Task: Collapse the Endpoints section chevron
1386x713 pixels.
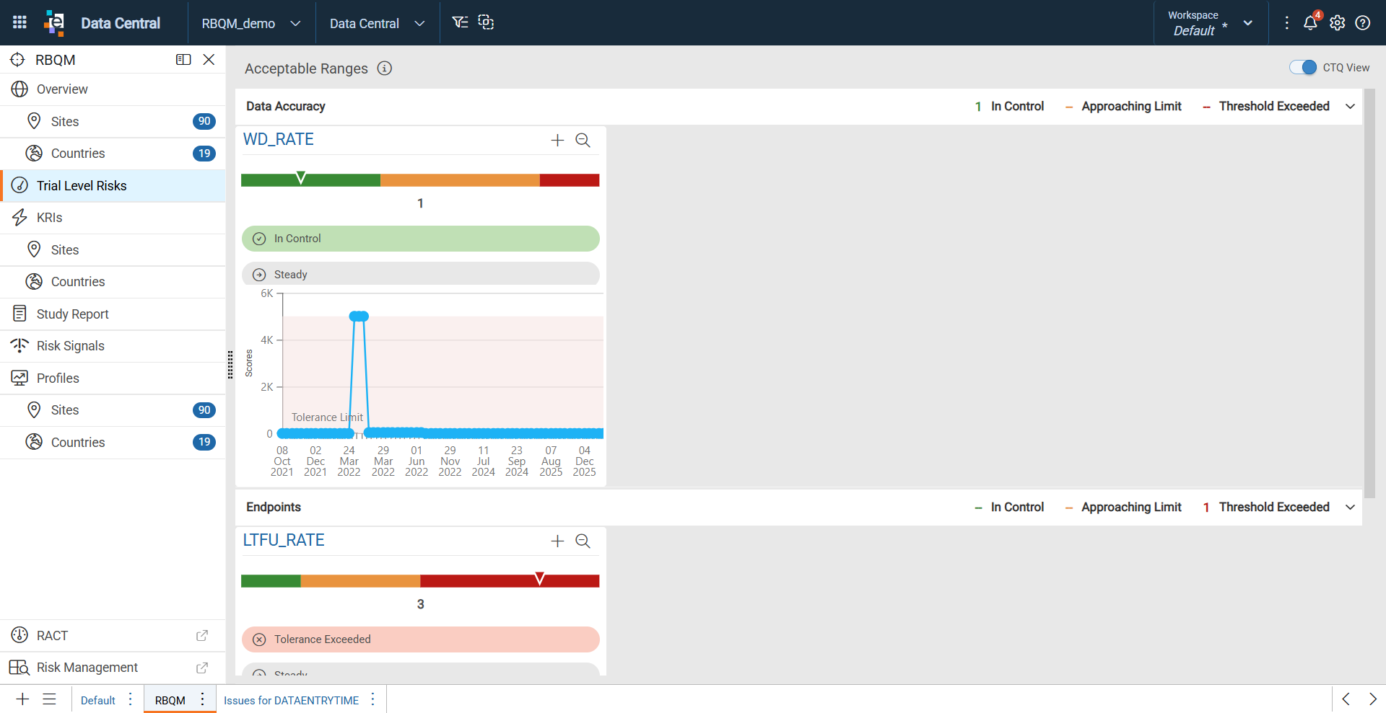Action: tap(1350, 507)
